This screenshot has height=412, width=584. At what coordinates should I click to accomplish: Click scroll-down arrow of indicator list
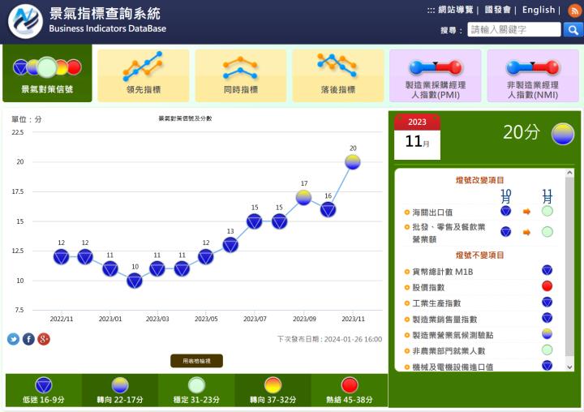pos(569,367)
